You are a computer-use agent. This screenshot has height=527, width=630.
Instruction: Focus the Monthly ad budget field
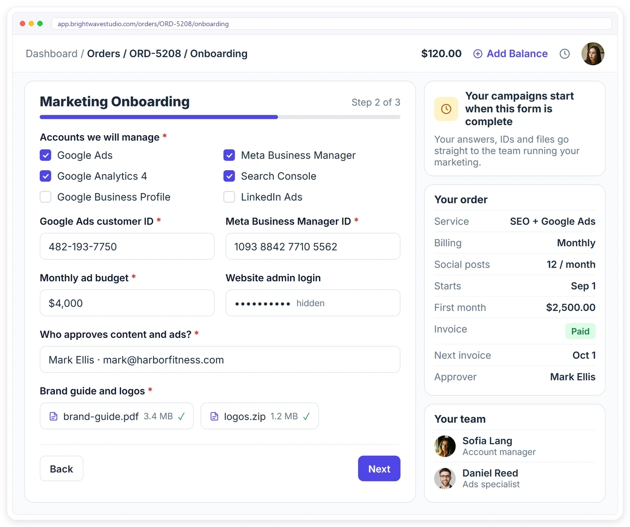click(x=127, y=303)
